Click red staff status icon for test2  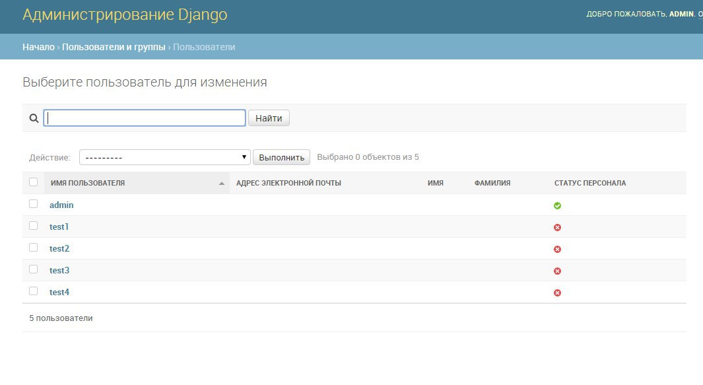point(557,249)
